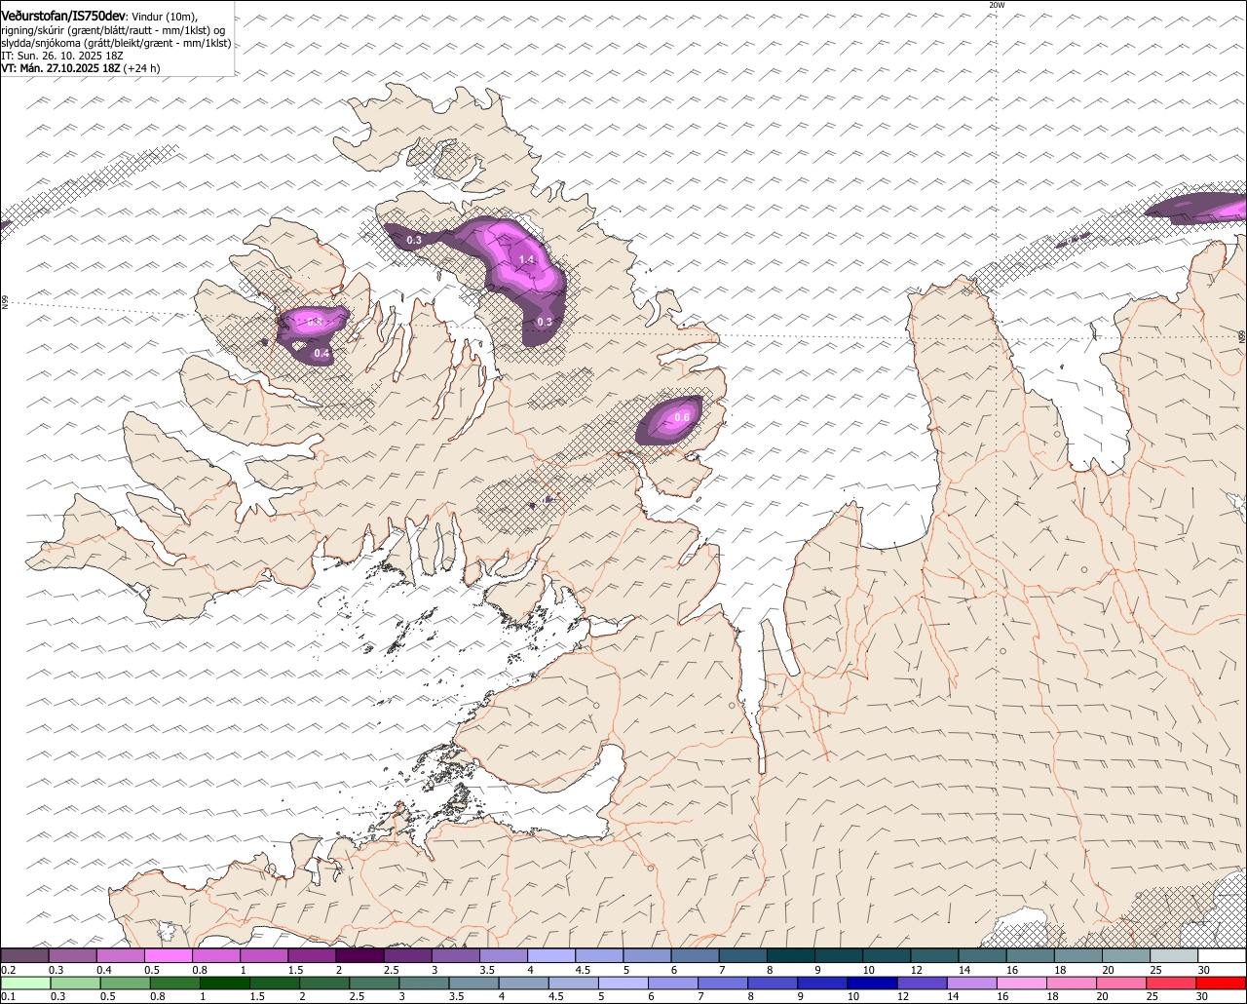Pick the 0.5 bright pink swatch, upper row

(169, 955)
